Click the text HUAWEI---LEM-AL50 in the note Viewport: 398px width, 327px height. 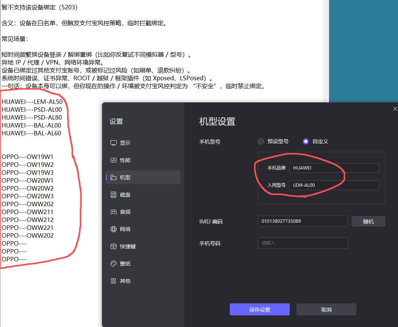click(x=32, y=102)
